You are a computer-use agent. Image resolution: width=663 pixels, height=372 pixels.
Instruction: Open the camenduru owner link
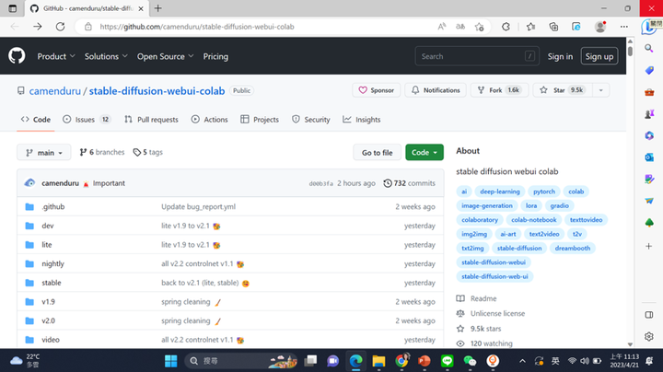[x=55, y=91]
